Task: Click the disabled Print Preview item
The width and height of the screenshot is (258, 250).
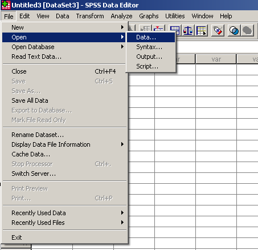Action: click(x=64, y=188)
